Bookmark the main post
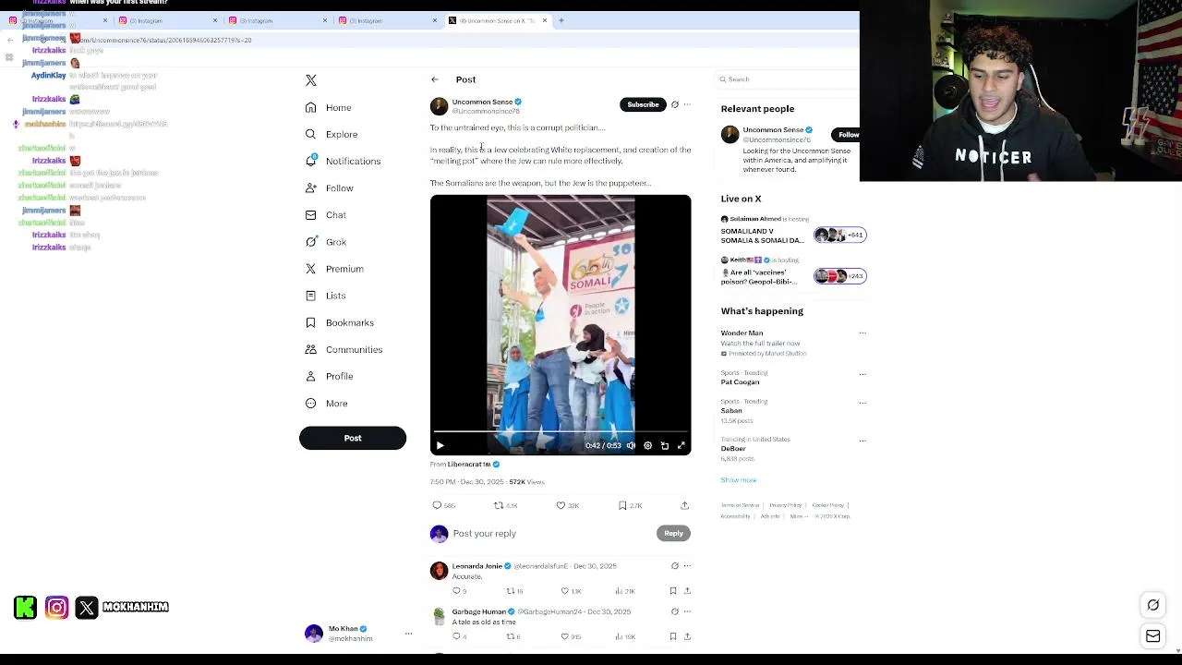The height and width of the screenshot is (665, 1182). coord(622,505)
